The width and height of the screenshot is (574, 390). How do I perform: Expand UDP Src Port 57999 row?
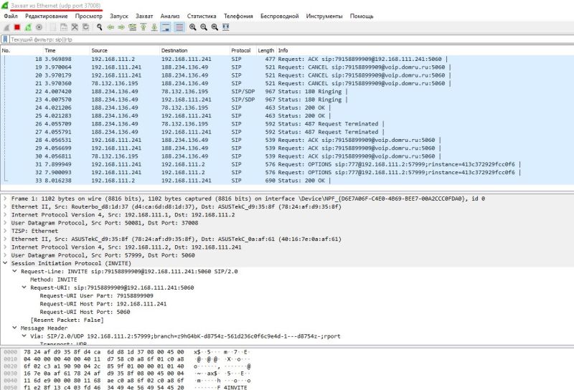tap(5, 255)
